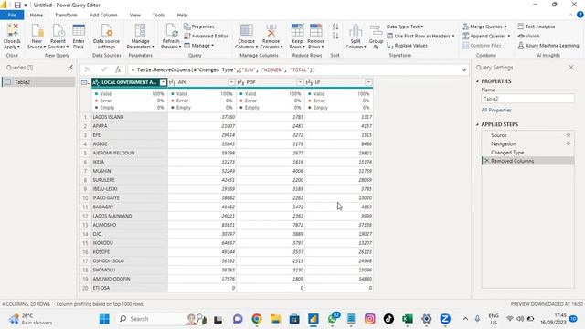Open LP column filter dropdown

click(368, 82)
